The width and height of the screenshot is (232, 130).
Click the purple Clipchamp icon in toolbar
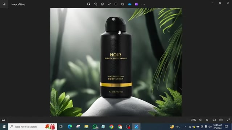click(136, 4)
